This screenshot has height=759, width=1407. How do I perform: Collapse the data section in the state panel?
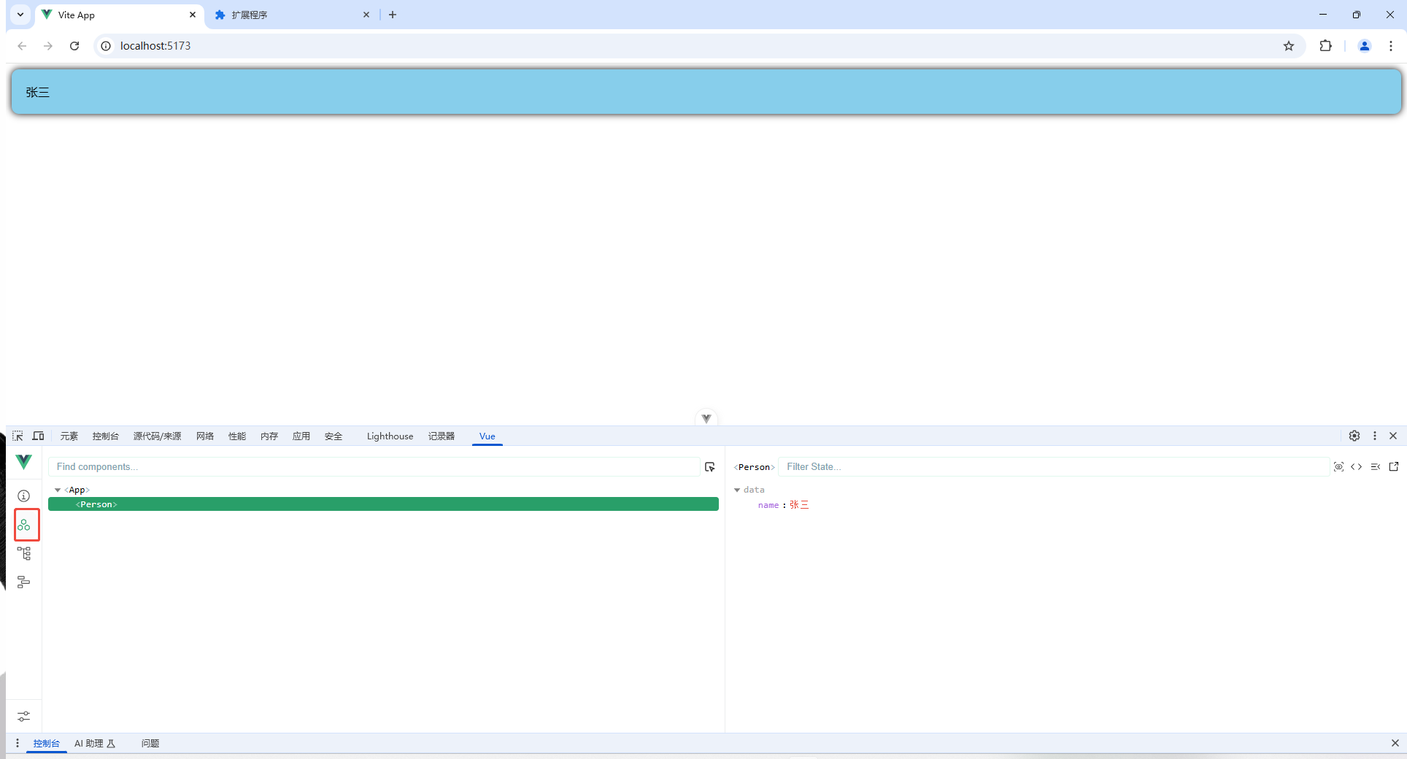coord(737,490)
